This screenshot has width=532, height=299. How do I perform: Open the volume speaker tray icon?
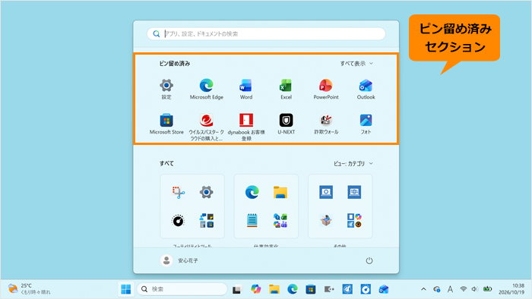tap(475, 289)
